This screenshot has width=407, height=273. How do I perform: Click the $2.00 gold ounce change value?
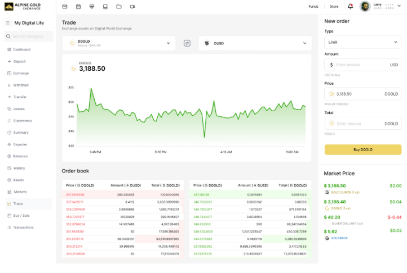(x=396, y=185)
